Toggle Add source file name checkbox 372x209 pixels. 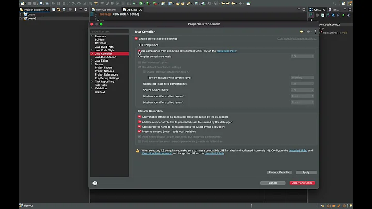point(139,127)
